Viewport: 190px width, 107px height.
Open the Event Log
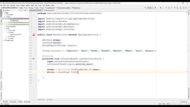(183, 102)
